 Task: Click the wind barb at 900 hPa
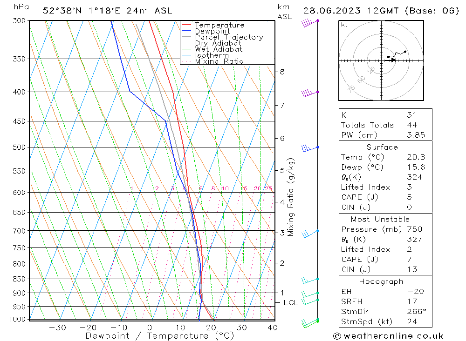tap(310, 294)
